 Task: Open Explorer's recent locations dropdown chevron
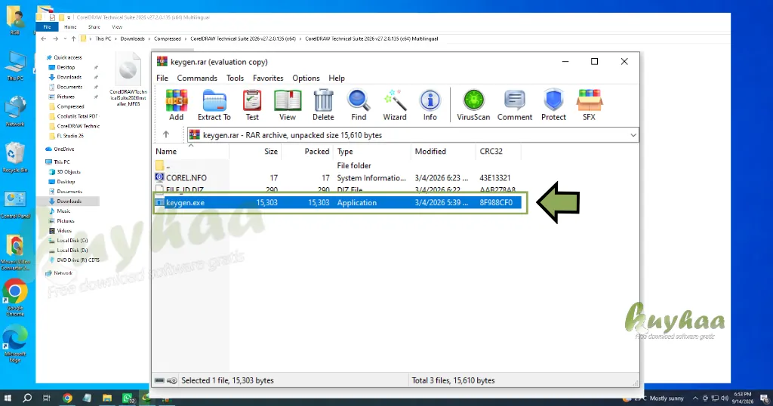pyautogui.click(x=65, y=38)
